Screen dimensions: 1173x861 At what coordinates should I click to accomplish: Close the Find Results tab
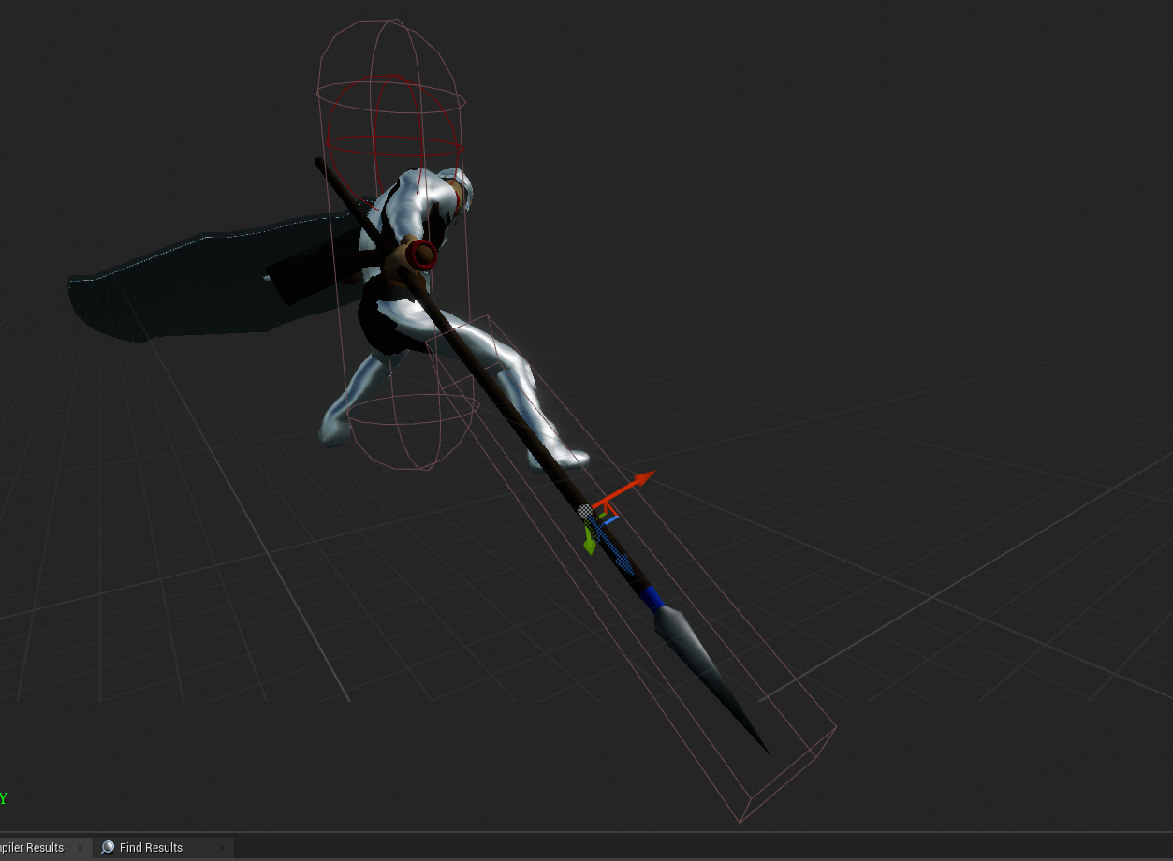tap(223, 848)
